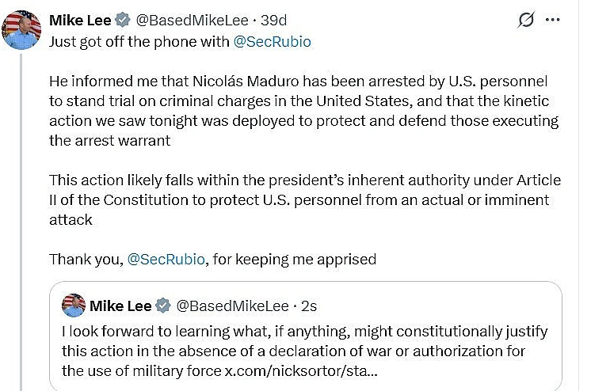Viewport: 591px width, 391px height.
Task: Open Grok actions icon on the post
Action: pyautogui.click(x=526, y=20)
